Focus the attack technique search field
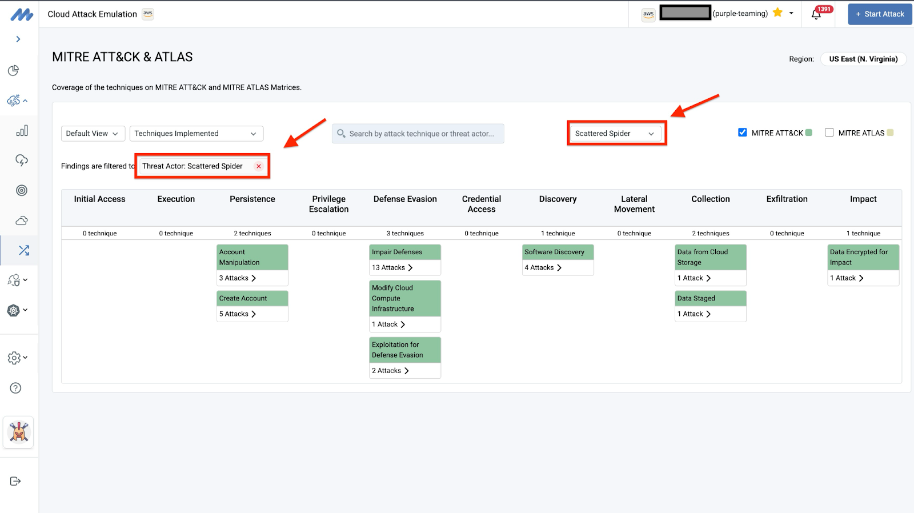This screenshot has width=914, height=513. click(x=418, y=134)
